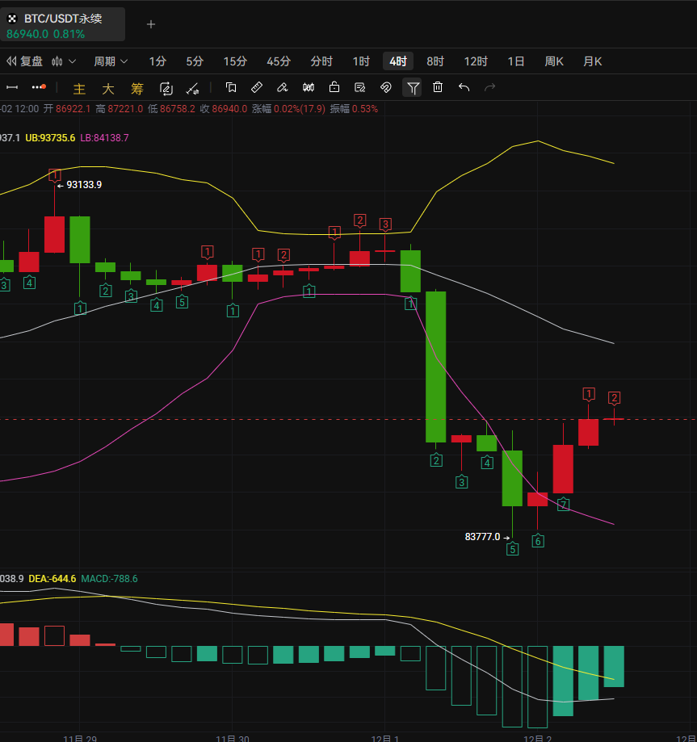Screen dimensions: 697x742
Task: Select the eraser tool icon
Action: tap(283, 88)
